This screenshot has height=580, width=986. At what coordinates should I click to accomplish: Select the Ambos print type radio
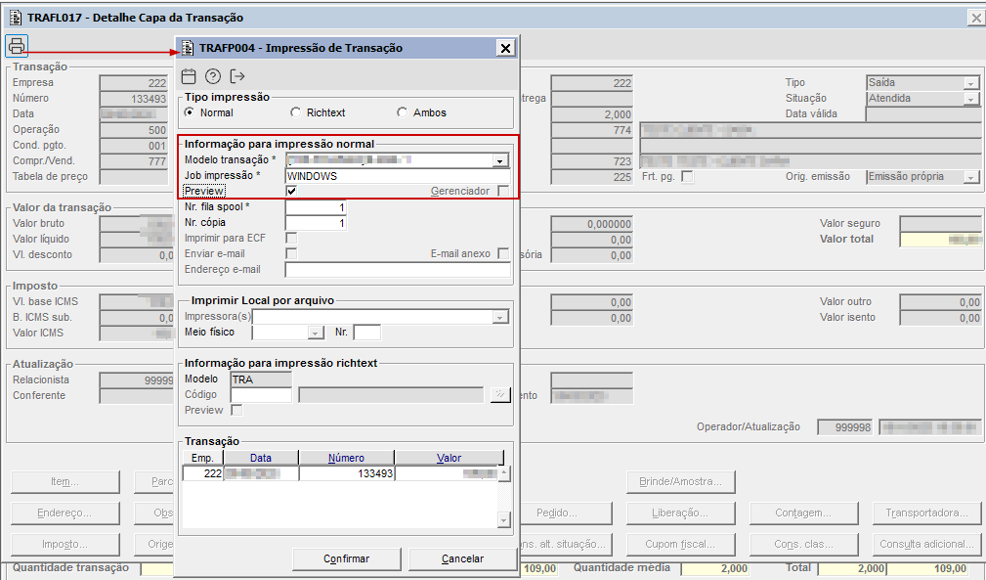(x=403, y=112)
